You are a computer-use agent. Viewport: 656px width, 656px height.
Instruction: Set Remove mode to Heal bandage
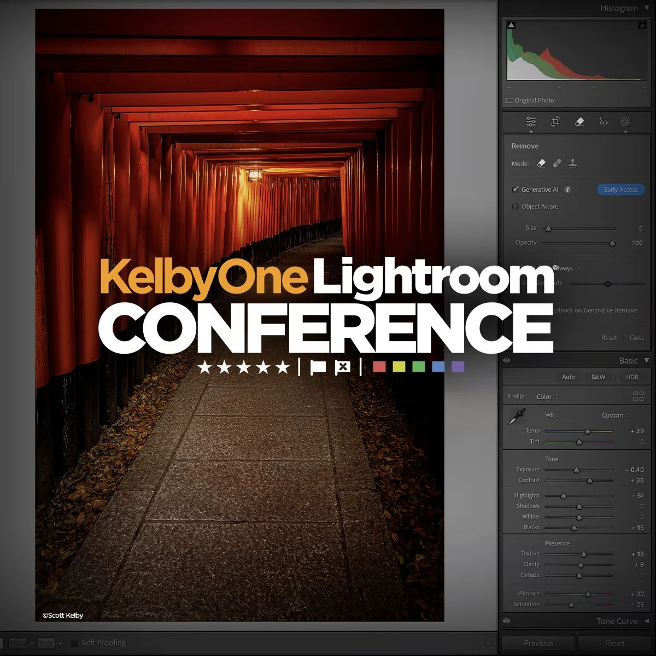click(557, 163)
